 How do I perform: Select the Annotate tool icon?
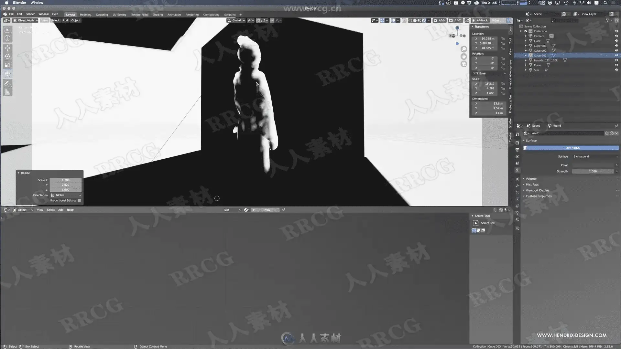pyautogui.click(x=7, y=83)
